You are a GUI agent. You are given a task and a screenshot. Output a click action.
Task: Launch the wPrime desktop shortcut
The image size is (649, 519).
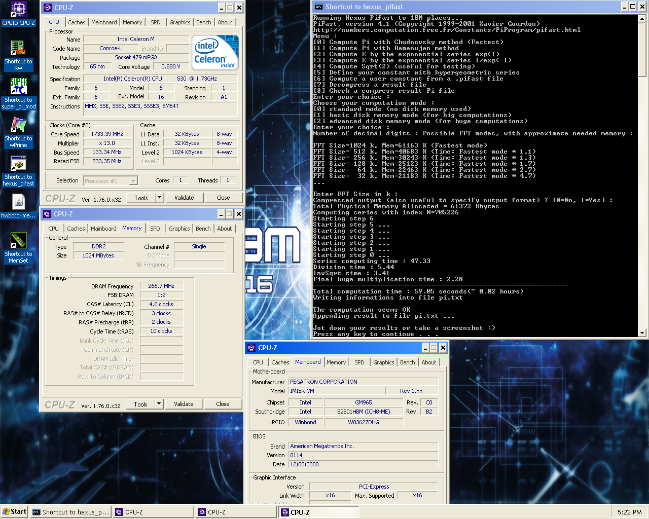pyautogui.click(x=18, y=132)
